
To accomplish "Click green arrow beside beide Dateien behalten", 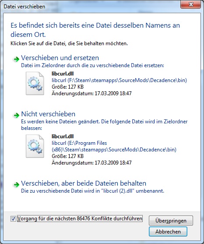I will pos(16,185).
